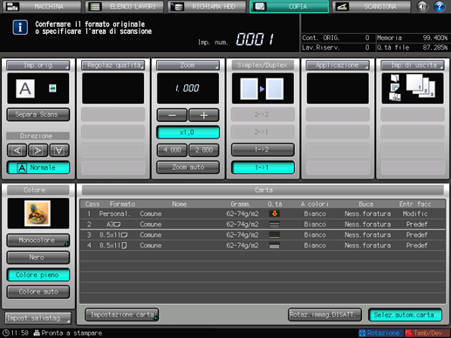Open the Monocolore options
451x338 pixels.
38,240
